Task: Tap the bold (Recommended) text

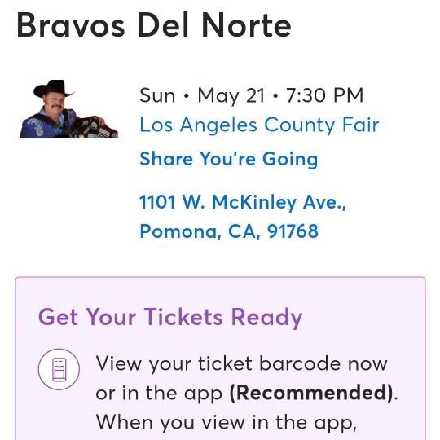Action: tap(310, 393)
